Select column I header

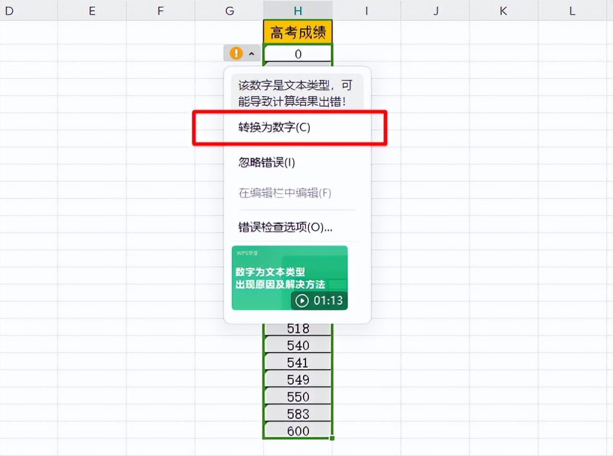tap(366, 11)
